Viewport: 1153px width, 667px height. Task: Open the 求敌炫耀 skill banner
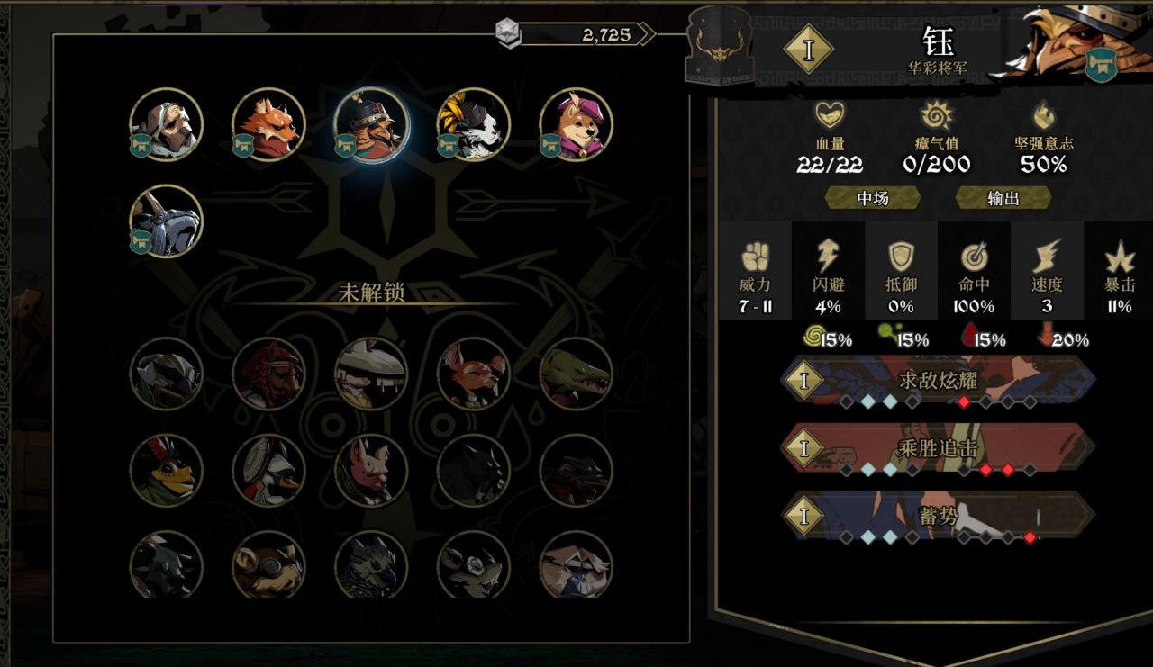(938, 380)
